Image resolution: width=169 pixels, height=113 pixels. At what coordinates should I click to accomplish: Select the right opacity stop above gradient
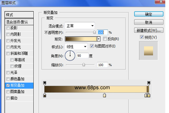pyautogui.click(x=149, y=83)
